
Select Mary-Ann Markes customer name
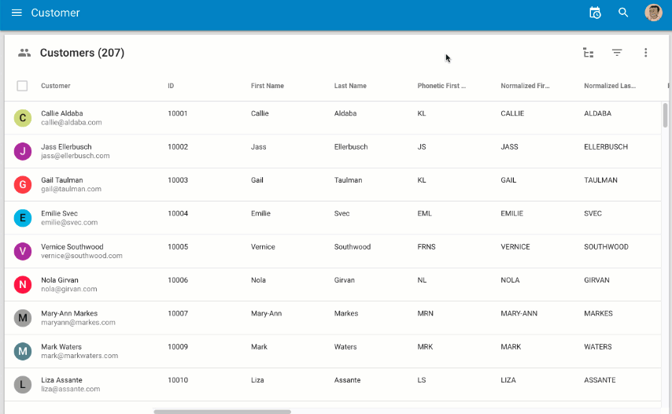(69, 313)
